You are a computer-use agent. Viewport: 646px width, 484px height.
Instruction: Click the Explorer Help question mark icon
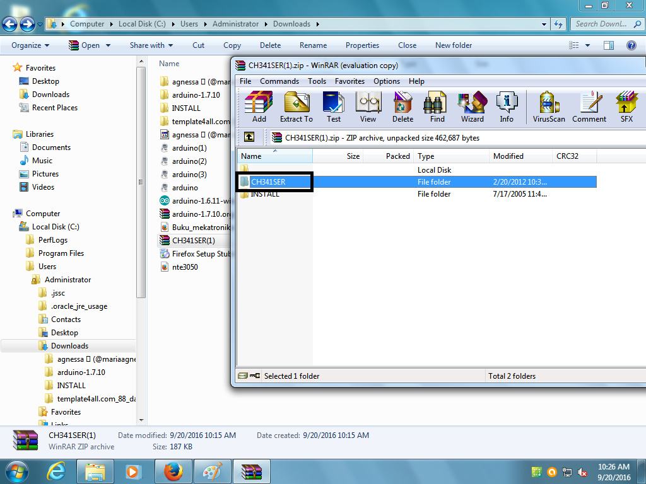[631, 45]
